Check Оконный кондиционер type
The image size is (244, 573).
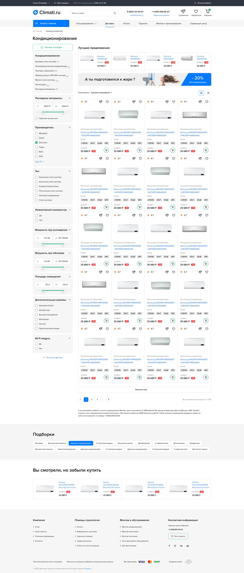pyautogui.click(x=36, y=196)
